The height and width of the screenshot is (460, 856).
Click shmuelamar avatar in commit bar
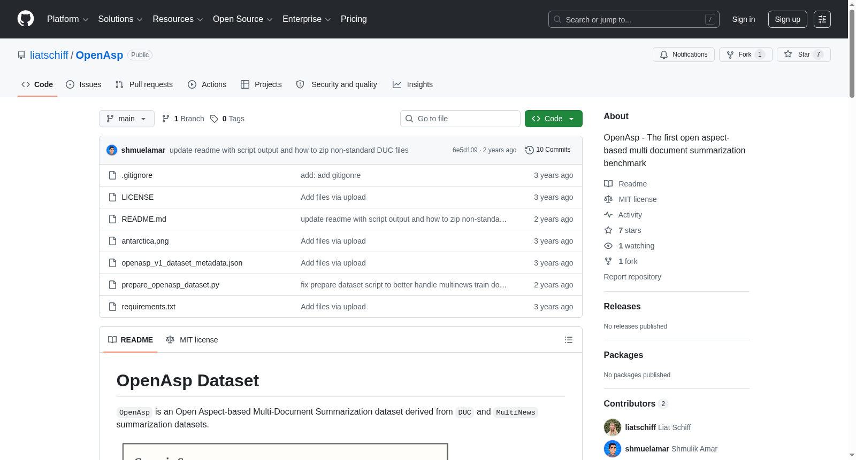point(112,150)
